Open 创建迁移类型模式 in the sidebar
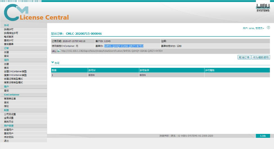The width and height of the screenshot is (274, 149). [x=14, y=79]
